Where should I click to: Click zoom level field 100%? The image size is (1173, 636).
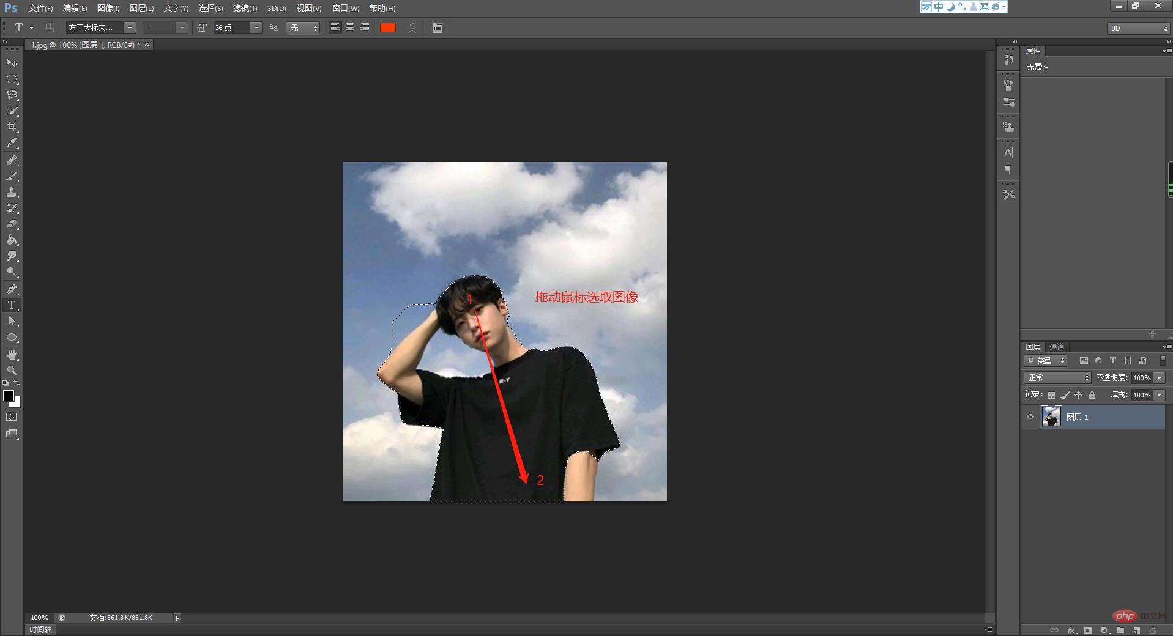coord(39,618)
